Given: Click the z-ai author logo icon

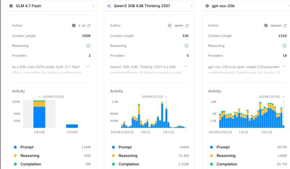Looking at the screenshot, I should tap(74, 26).
